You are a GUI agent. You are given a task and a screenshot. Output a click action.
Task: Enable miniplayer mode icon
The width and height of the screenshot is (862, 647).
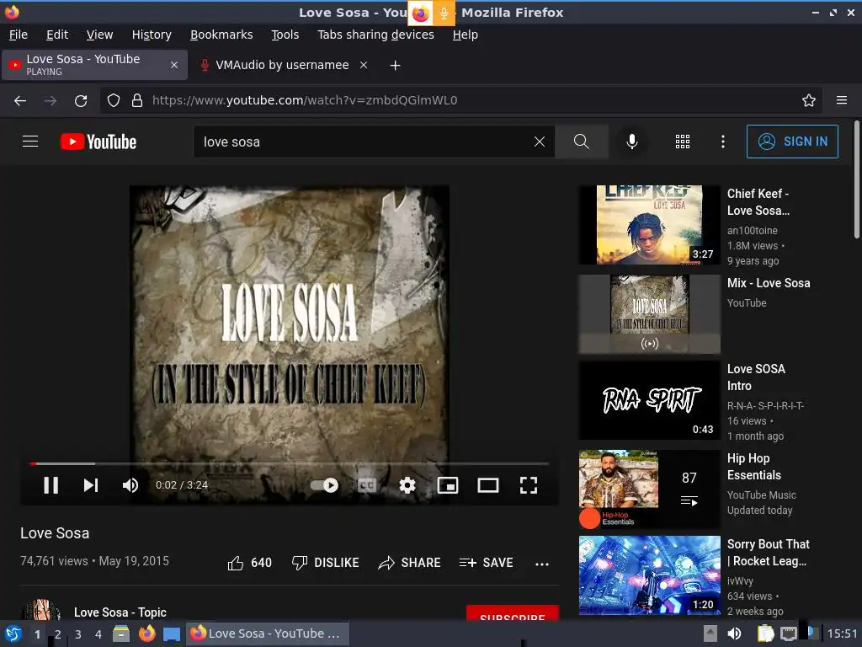coord(448,485)
